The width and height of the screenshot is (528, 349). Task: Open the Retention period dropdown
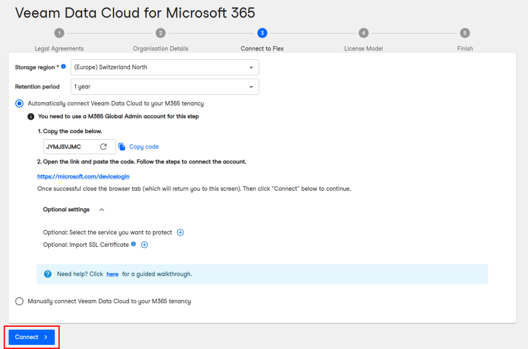click(164, 87)
